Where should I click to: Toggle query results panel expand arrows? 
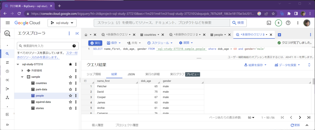(309, 65)
